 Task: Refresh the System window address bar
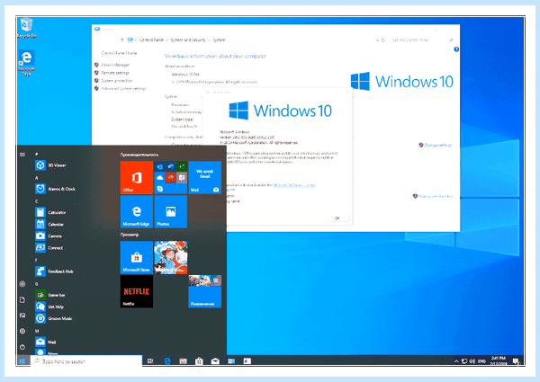pyautogui.click(x=383, y=40)
